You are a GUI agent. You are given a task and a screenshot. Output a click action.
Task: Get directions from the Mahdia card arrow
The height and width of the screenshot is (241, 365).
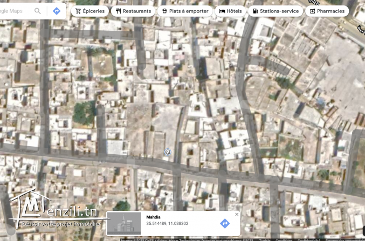(x=225, y=223)
